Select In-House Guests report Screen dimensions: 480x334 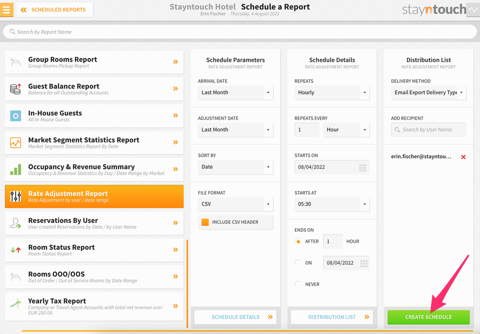(x=94, y=116)
